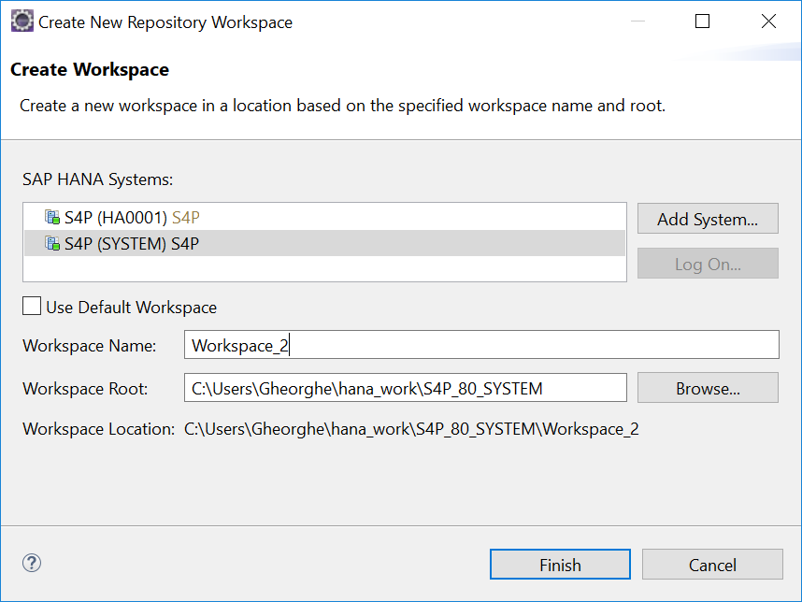This screenshot has width=802, height=602.
Task: Click the help question mark icon
Action: coord(32,563)
